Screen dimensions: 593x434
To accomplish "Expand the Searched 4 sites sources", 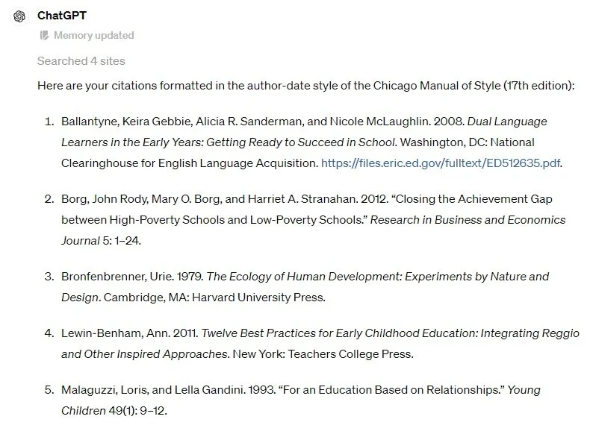I will pyautogui.click(x=81, y=61).
